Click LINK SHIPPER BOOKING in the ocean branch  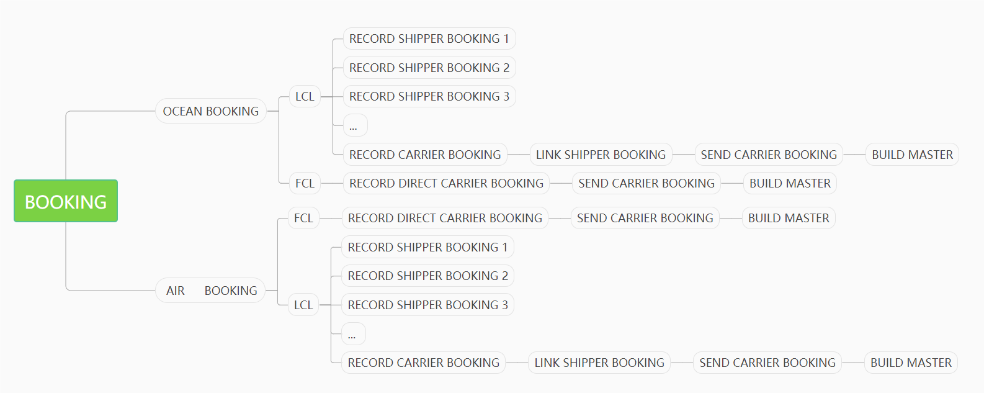[601, 155]
